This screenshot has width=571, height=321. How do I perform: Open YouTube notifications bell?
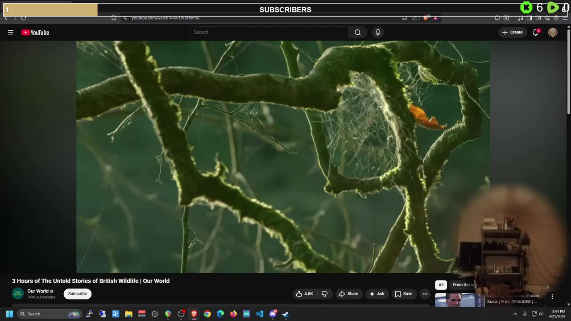[536, 32]
